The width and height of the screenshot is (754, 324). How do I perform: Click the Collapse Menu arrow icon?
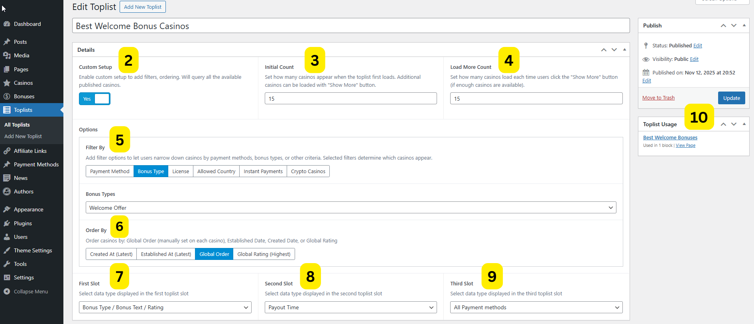[7, 291]
